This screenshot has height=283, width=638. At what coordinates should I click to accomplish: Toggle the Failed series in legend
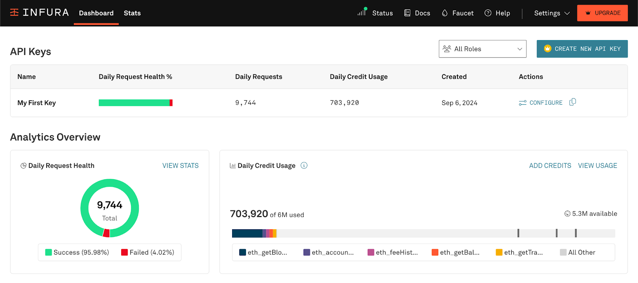click(148, 252)
